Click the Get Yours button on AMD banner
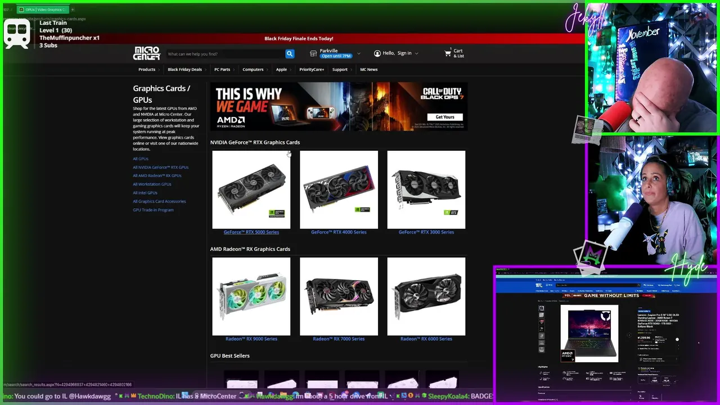Image resolution: width=720 pixels, height=405 pixels. 445,117
